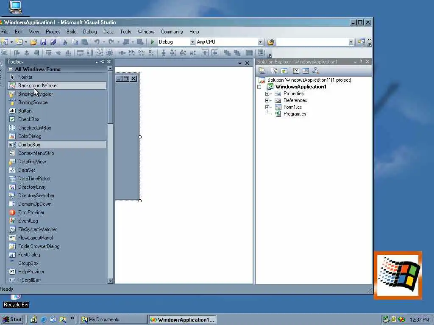This screenshot has height=325, width=434.
Task: Click Internet Explorer quick launch icon
Action: pyautogui.click(x=44, y=320)
